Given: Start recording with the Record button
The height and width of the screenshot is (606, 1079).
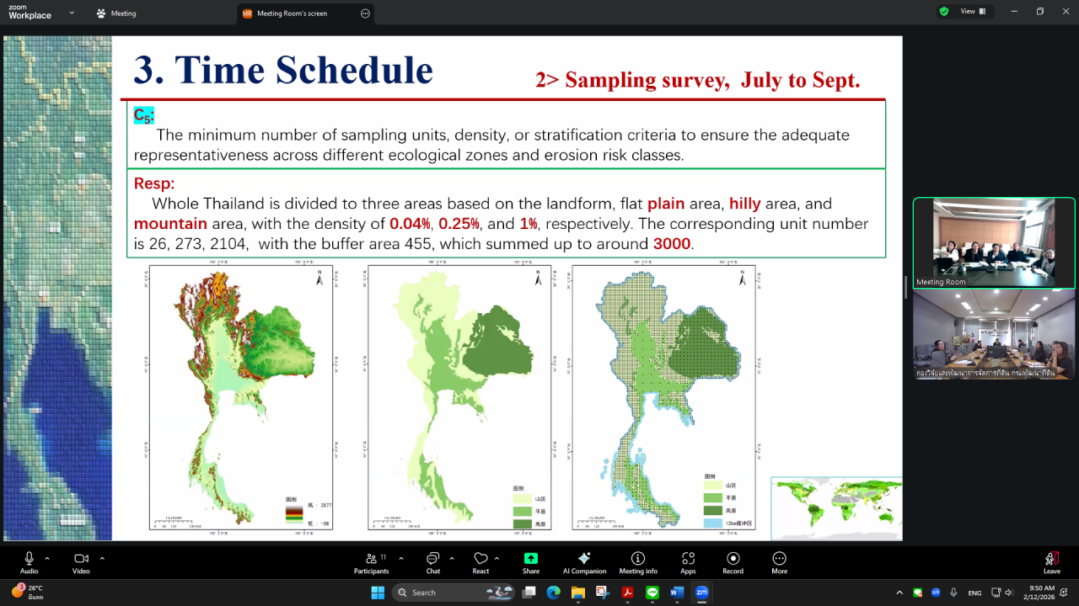Looking at the screenshot, I should click(733, 561).
